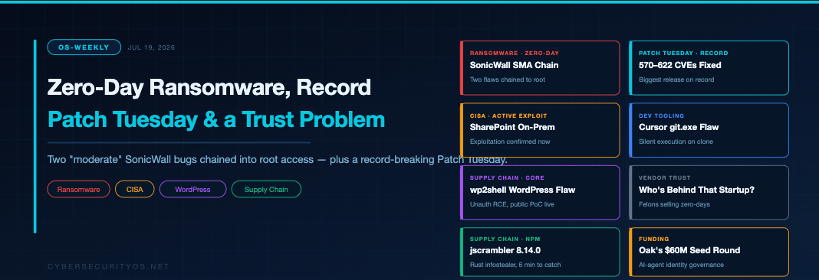Click 'Unauth RCE, public PoC live' text
The height and width of the screenshot is (280, 819).
(x=512, y=204)
